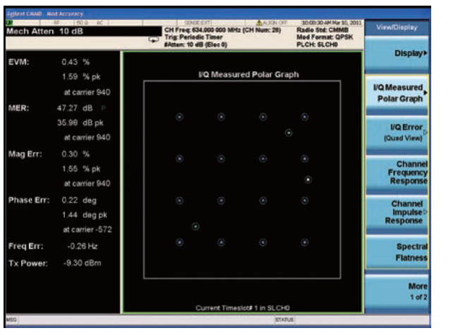Click the MER 47.27 dB value
Image resolution: width=458 pixels, height=333 pixels.
tap(75, 108)
